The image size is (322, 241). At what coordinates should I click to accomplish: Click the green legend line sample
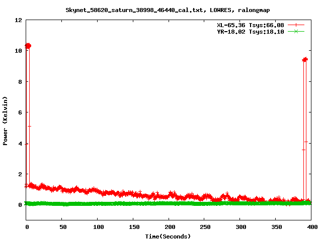(296, 31)
